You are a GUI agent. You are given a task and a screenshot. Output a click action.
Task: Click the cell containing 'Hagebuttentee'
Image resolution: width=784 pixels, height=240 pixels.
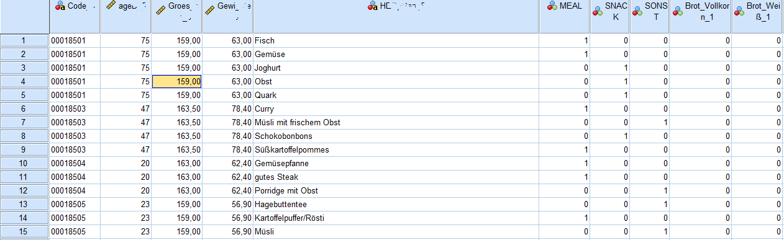tap(396, 205)
